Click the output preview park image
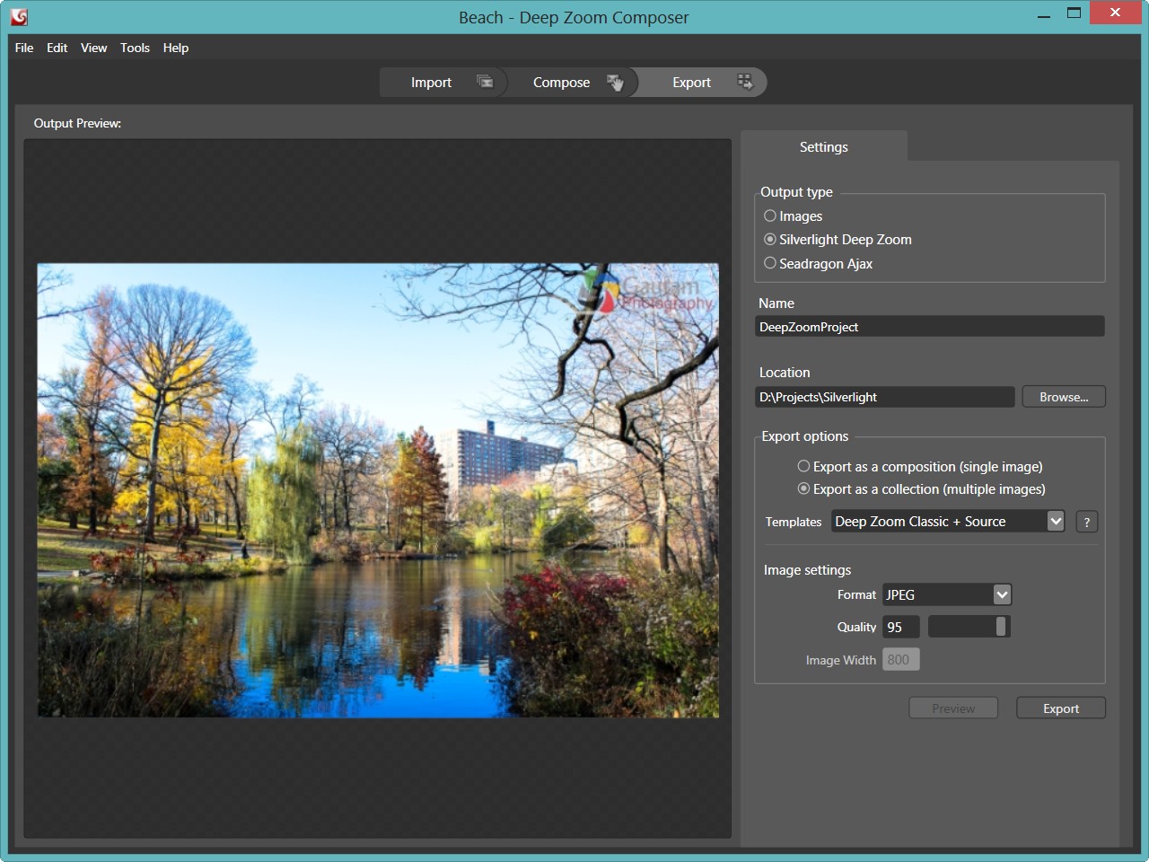Screen dimensions: 1149x862 tap(378, 490)
